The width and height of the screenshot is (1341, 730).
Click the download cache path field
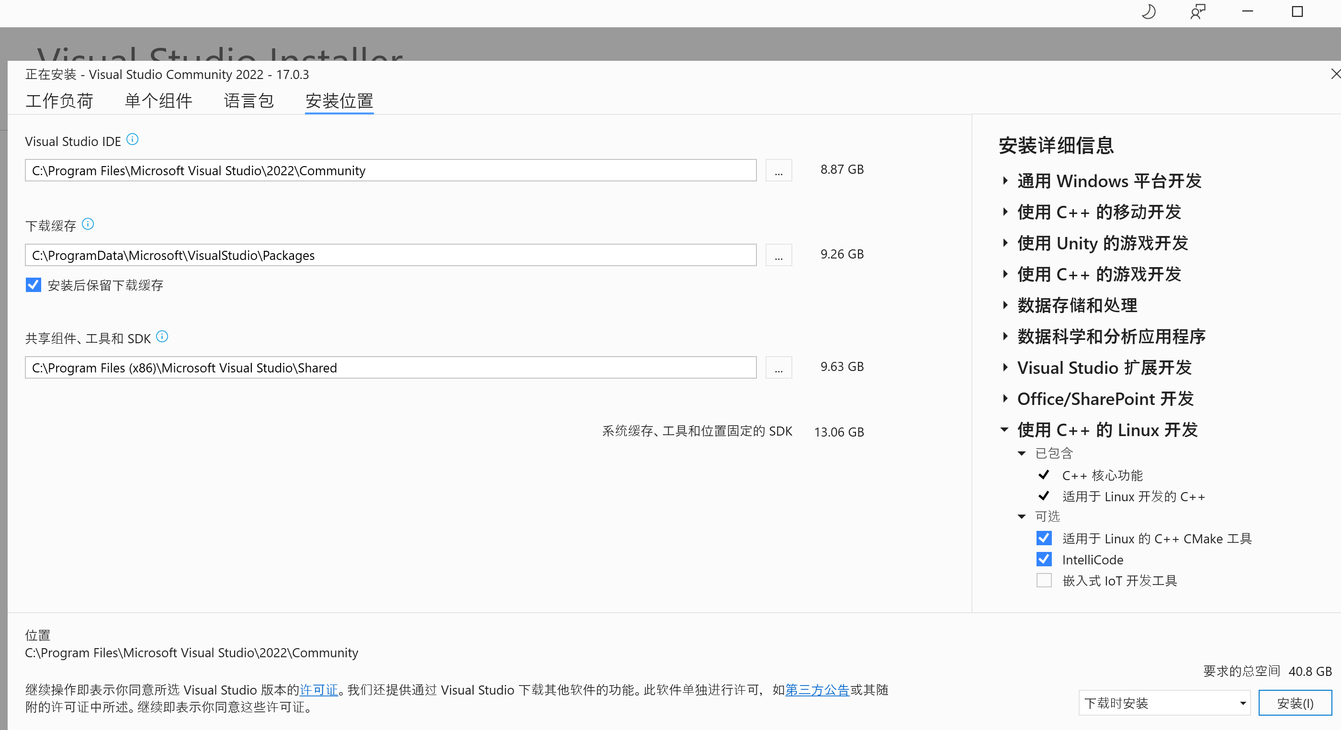391,255
